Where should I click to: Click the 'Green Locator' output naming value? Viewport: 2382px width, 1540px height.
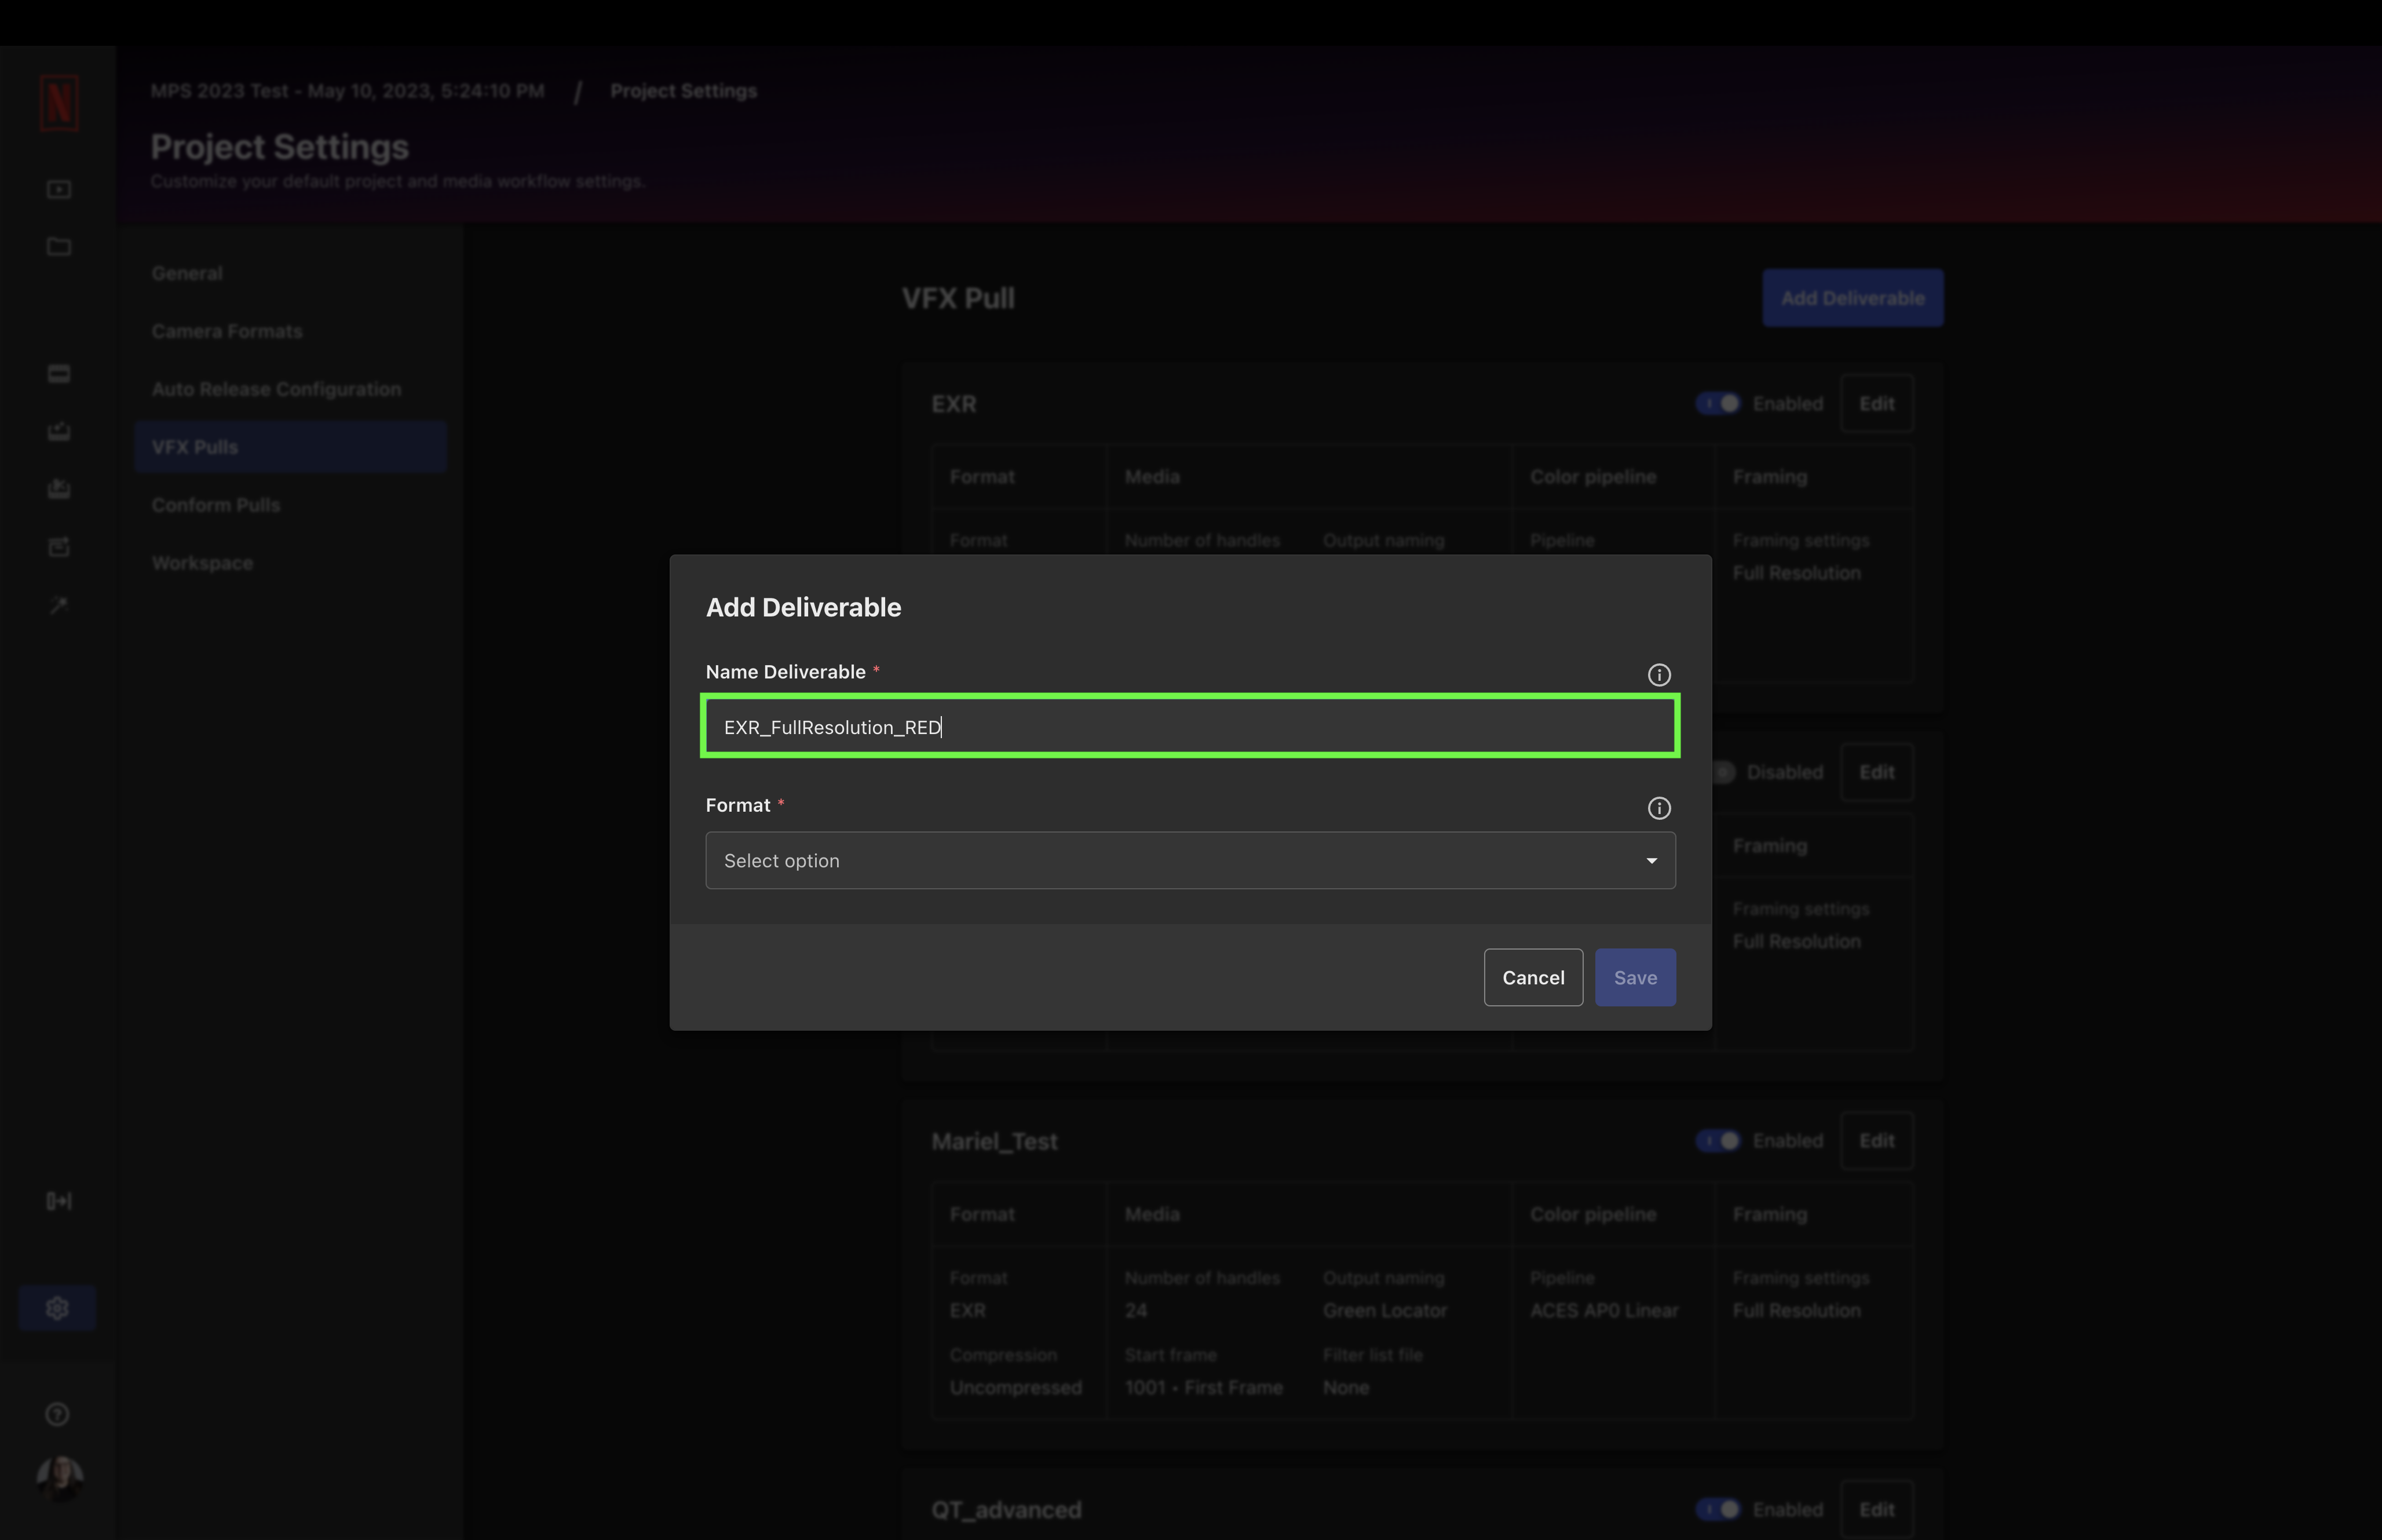1384,1310
